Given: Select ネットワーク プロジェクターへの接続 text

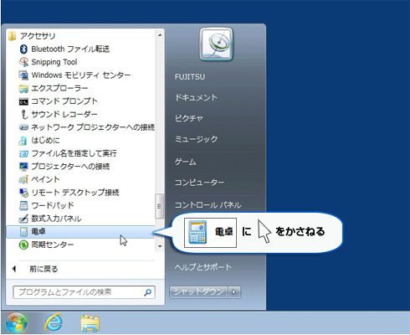Looking at the screenshot, I should coord(93,127).
